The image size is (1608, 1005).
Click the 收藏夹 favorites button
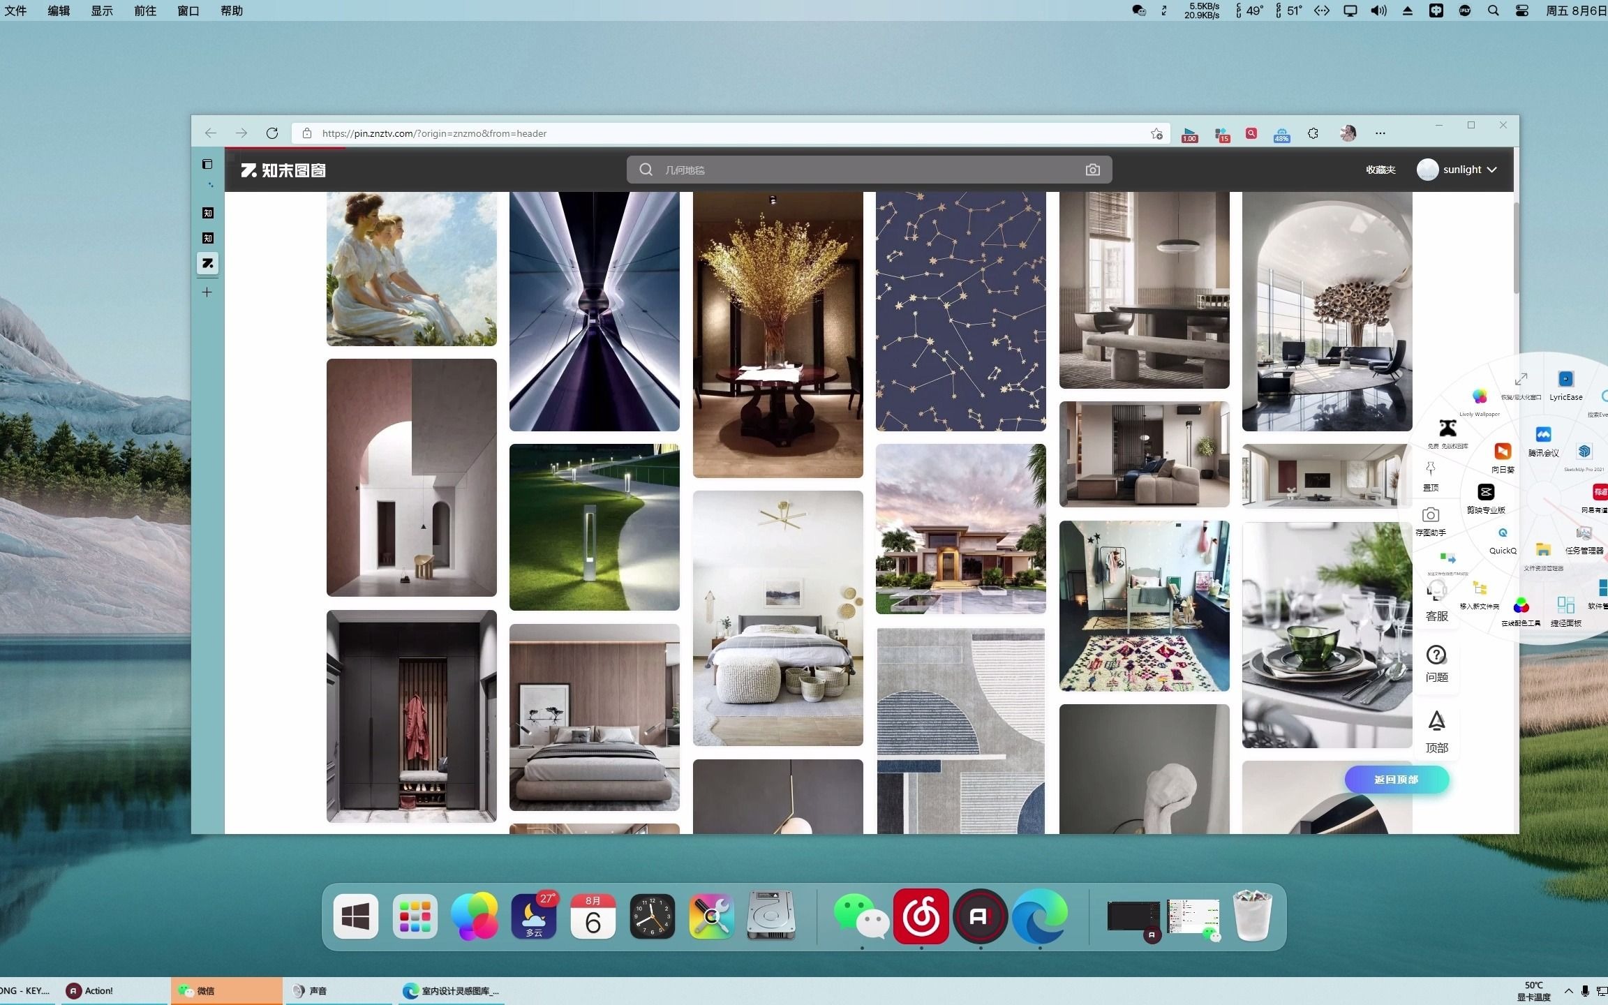point(1380,169)
